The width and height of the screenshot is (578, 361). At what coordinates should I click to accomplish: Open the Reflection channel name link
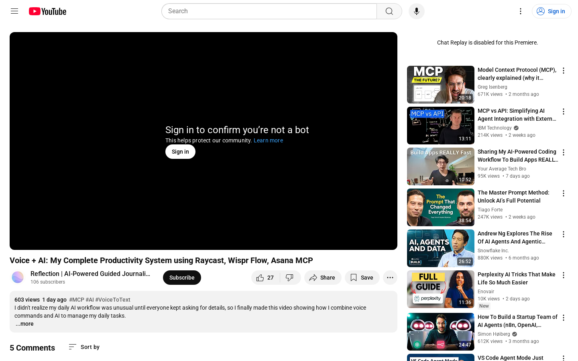pos(90,274)
